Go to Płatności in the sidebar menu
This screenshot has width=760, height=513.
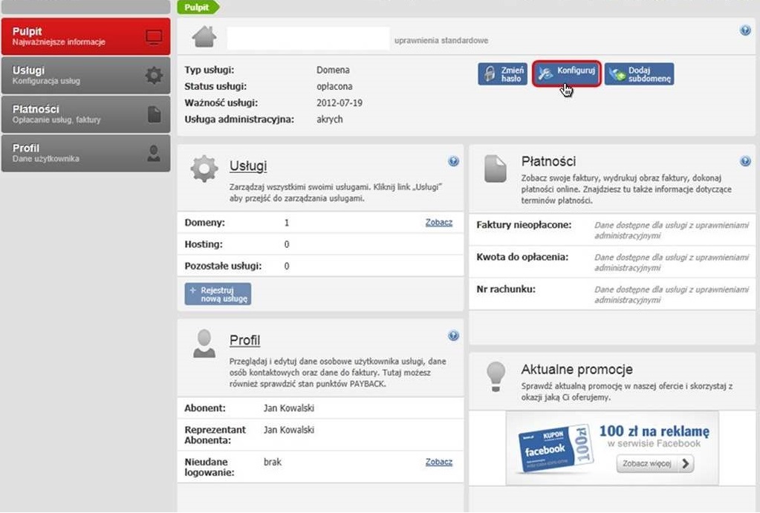[85, 114]
